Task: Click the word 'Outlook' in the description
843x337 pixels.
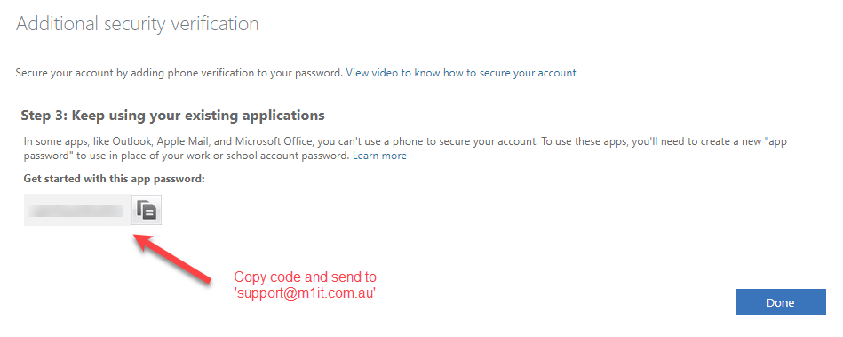Action: coord(128,142)
